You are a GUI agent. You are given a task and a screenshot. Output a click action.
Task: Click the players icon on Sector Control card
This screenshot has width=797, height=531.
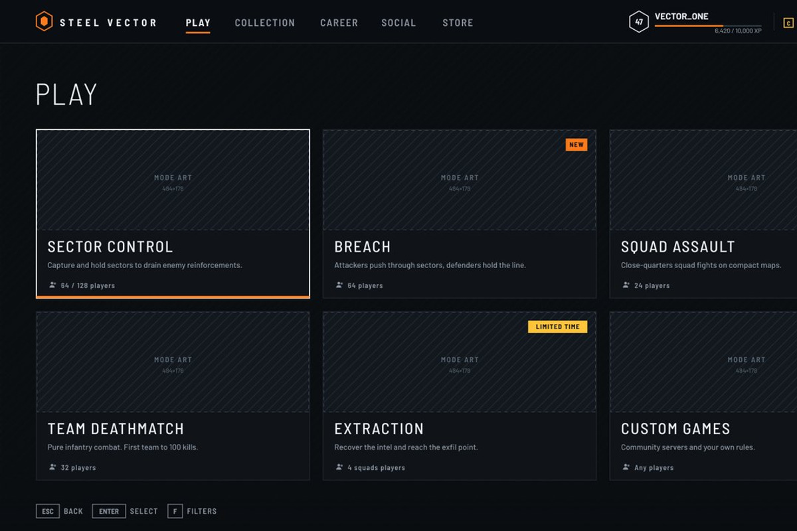(52, 285)
